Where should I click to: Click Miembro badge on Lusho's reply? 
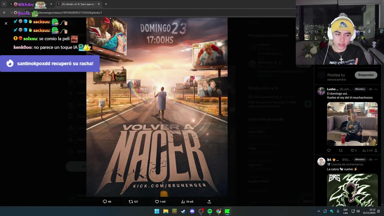360,89
